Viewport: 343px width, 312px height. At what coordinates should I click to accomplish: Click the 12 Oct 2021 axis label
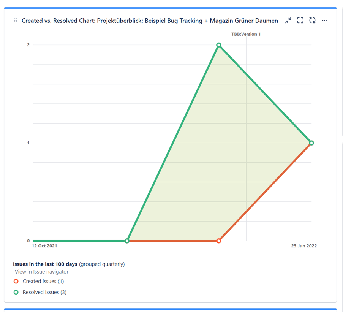click(44, 246)
